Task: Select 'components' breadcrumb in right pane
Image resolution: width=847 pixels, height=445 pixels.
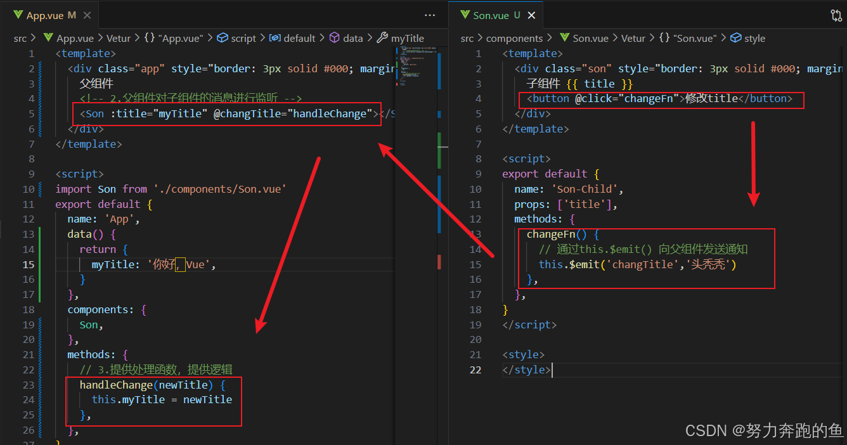Action: (515, 38)
